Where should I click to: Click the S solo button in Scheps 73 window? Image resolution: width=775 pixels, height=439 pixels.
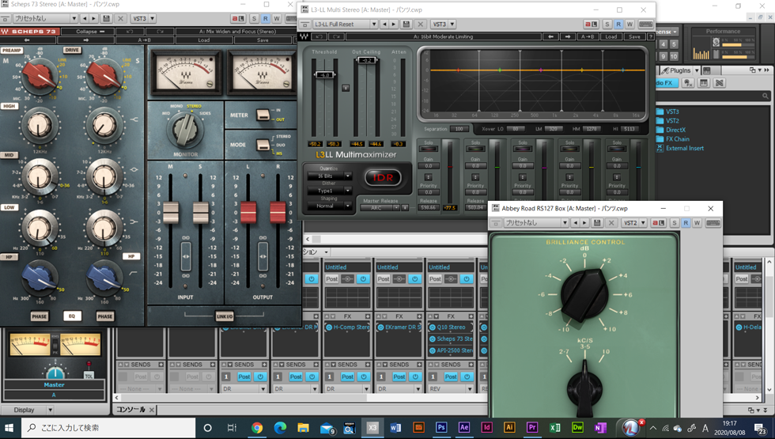pos(254,18)
